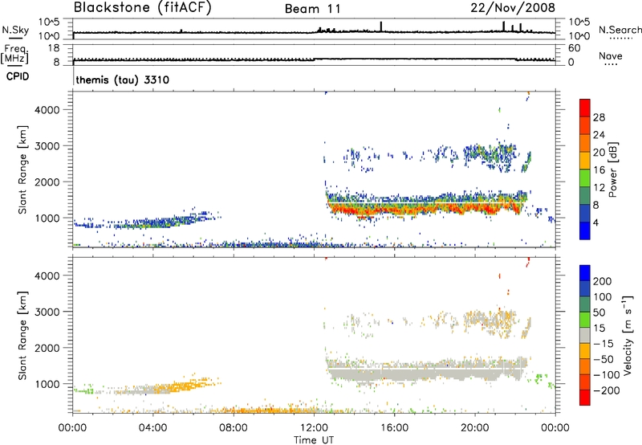Click the 'Freq. [MHz]' label
The height and width of the screenshot is (445, 642).
pyautogui.click(x=15, y=54)
